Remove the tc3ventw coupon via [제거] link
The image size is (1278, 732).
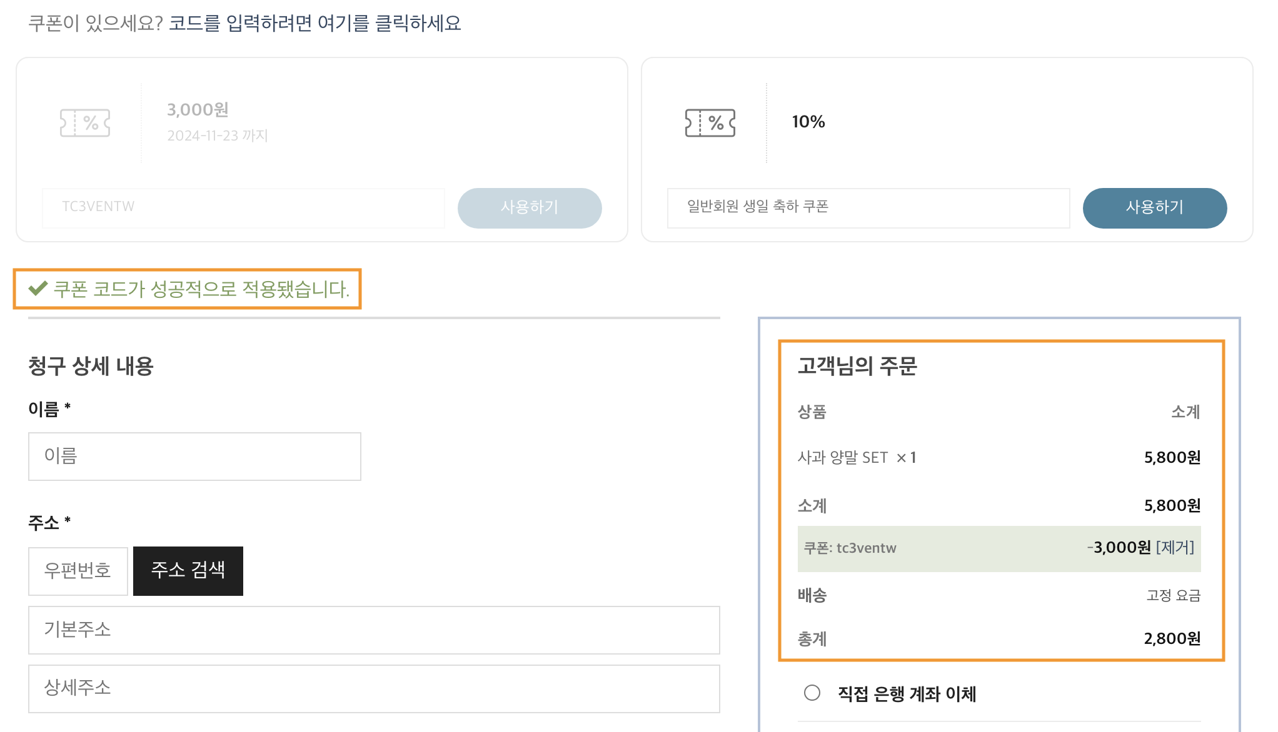1175,548
